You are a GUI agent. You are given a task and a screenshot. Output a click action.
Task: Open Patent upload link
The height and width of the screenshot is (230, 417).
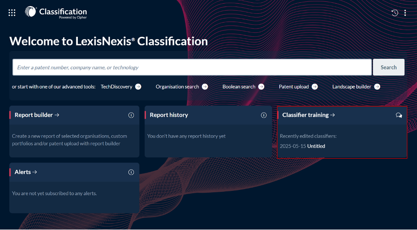[294, 86]
